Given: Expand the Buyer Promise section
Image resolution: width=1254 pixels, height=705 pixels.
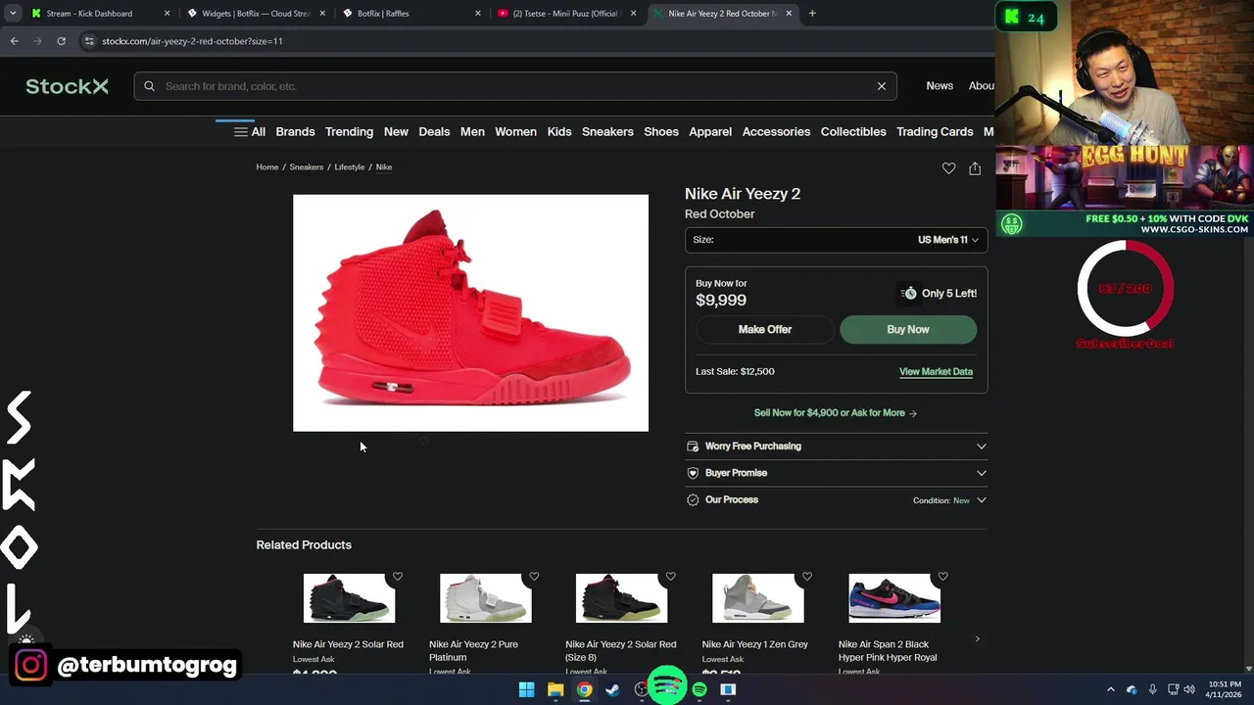Looking at the screenshot, I should pyautogui.click(x=836, y=473).
